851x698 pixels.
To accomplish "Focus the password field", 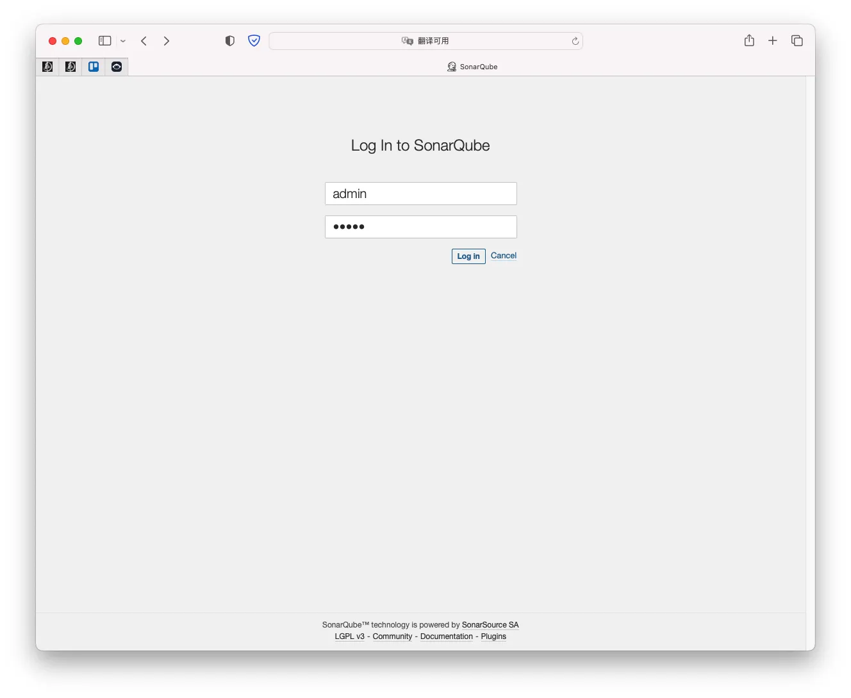I will click(x=421, y=227).
